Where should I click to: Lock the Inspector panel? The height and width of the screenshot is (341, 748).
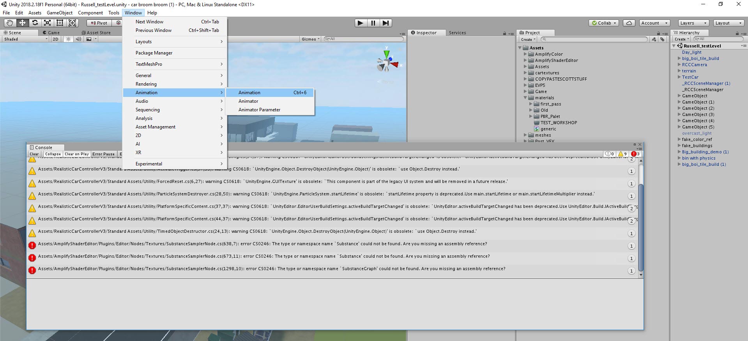pos(504,33)
